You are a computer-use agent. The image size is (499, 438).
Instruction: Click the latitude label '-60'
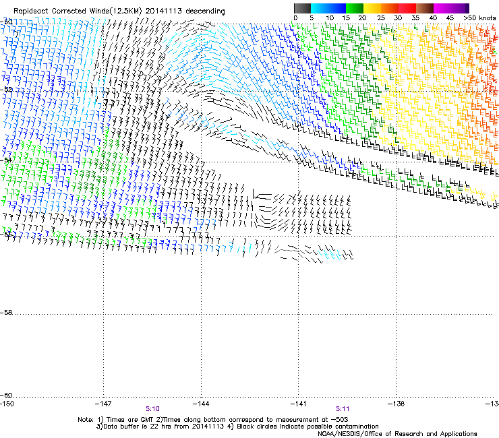click(6, 395)
